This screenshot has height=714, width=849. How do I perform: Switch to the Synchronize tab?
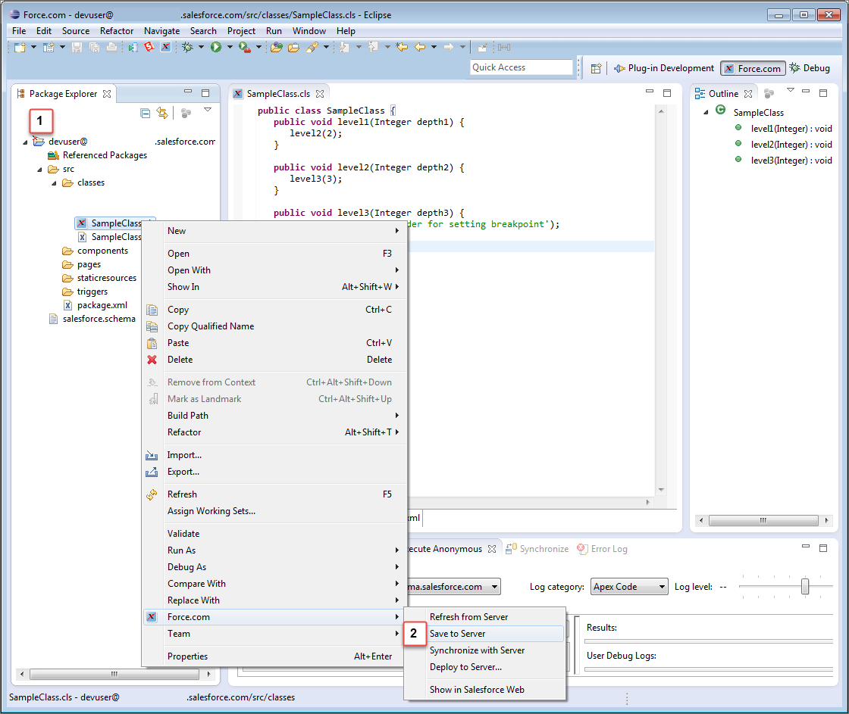[x=537, y=549]
